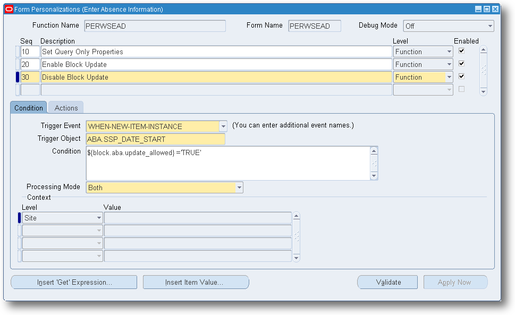Click Insert 'Get' Expression button
Viewport: 515px width, 315px height.
coord(74,282)
